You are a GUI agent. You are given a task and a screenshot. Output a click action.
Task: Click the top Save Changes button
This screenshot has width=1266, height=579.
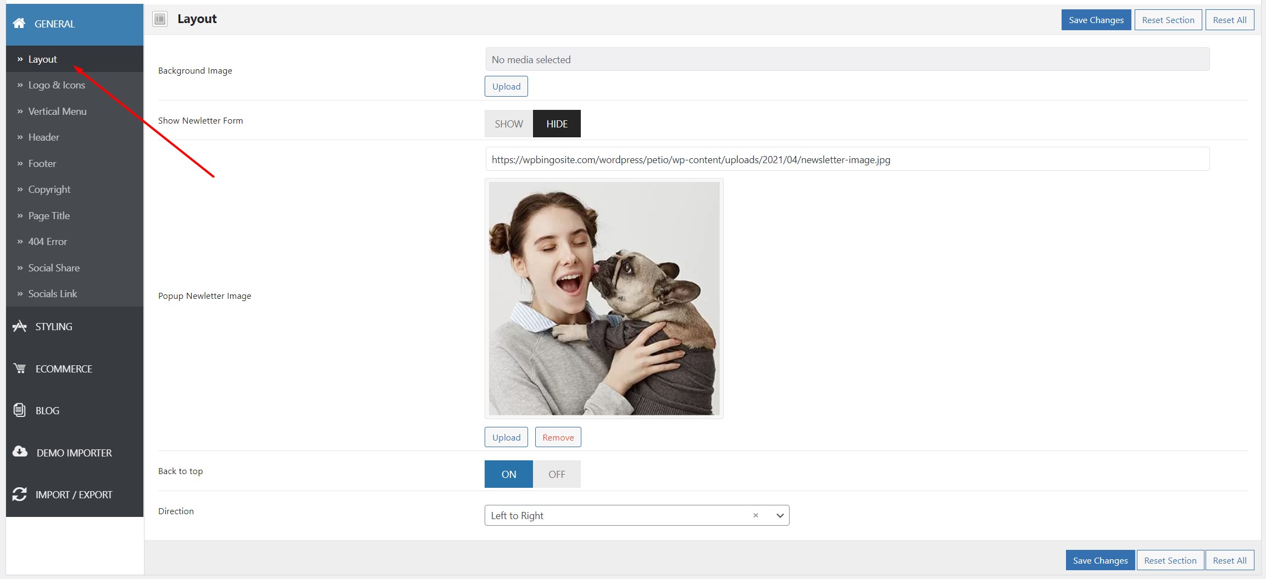pos(1096,20)
